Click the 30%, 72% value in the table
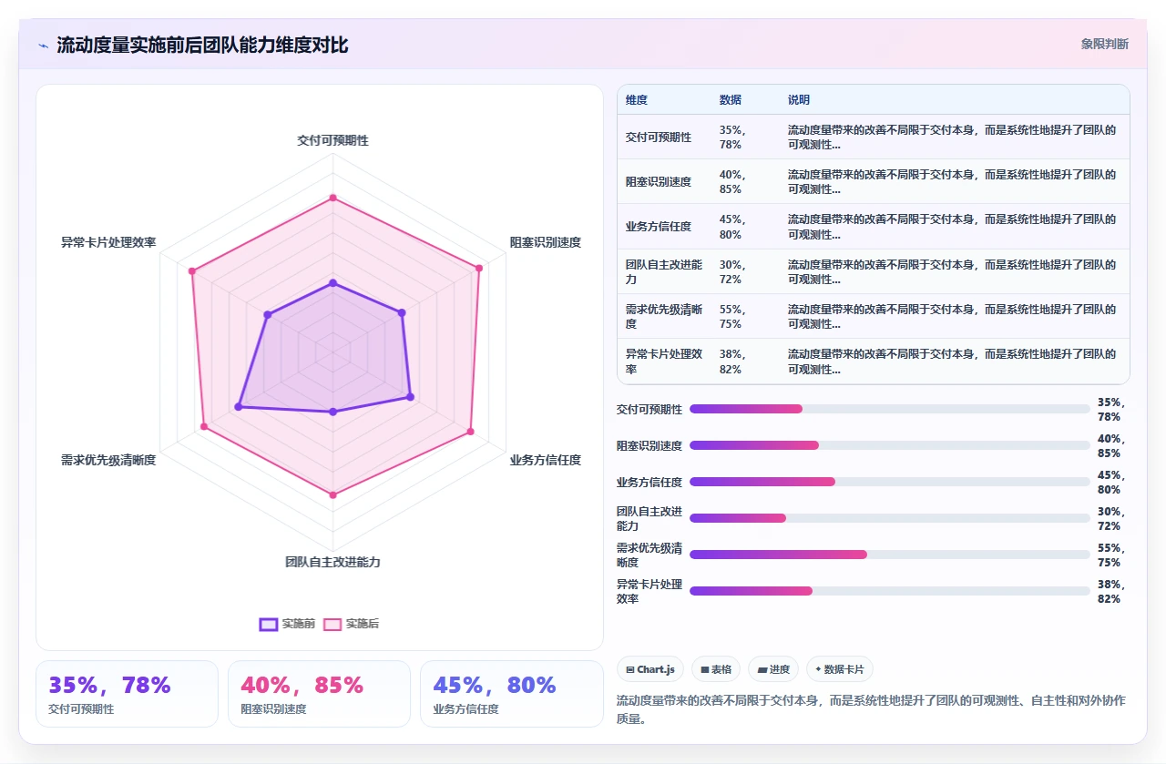 (733, 271)
